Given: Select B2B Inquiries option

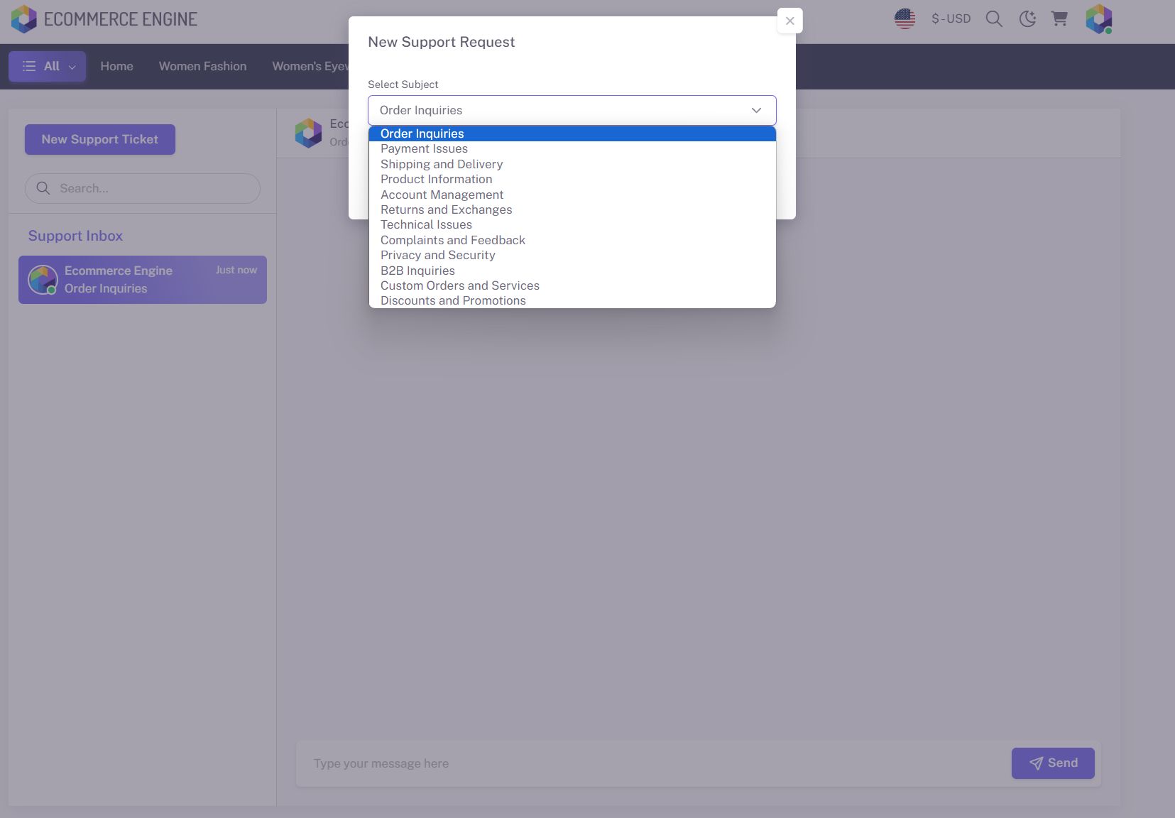Looking at the screenshot, I should point(572,271).
